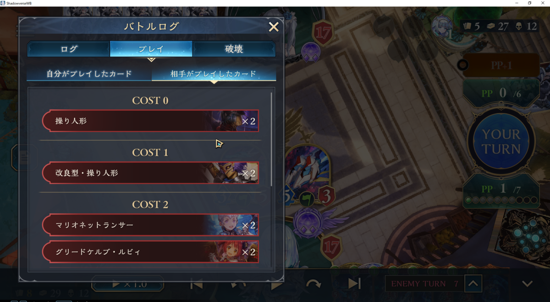Click the enemy leader portrait icon
The width and height of the screenshot is (550, 302).
(442, 26)
